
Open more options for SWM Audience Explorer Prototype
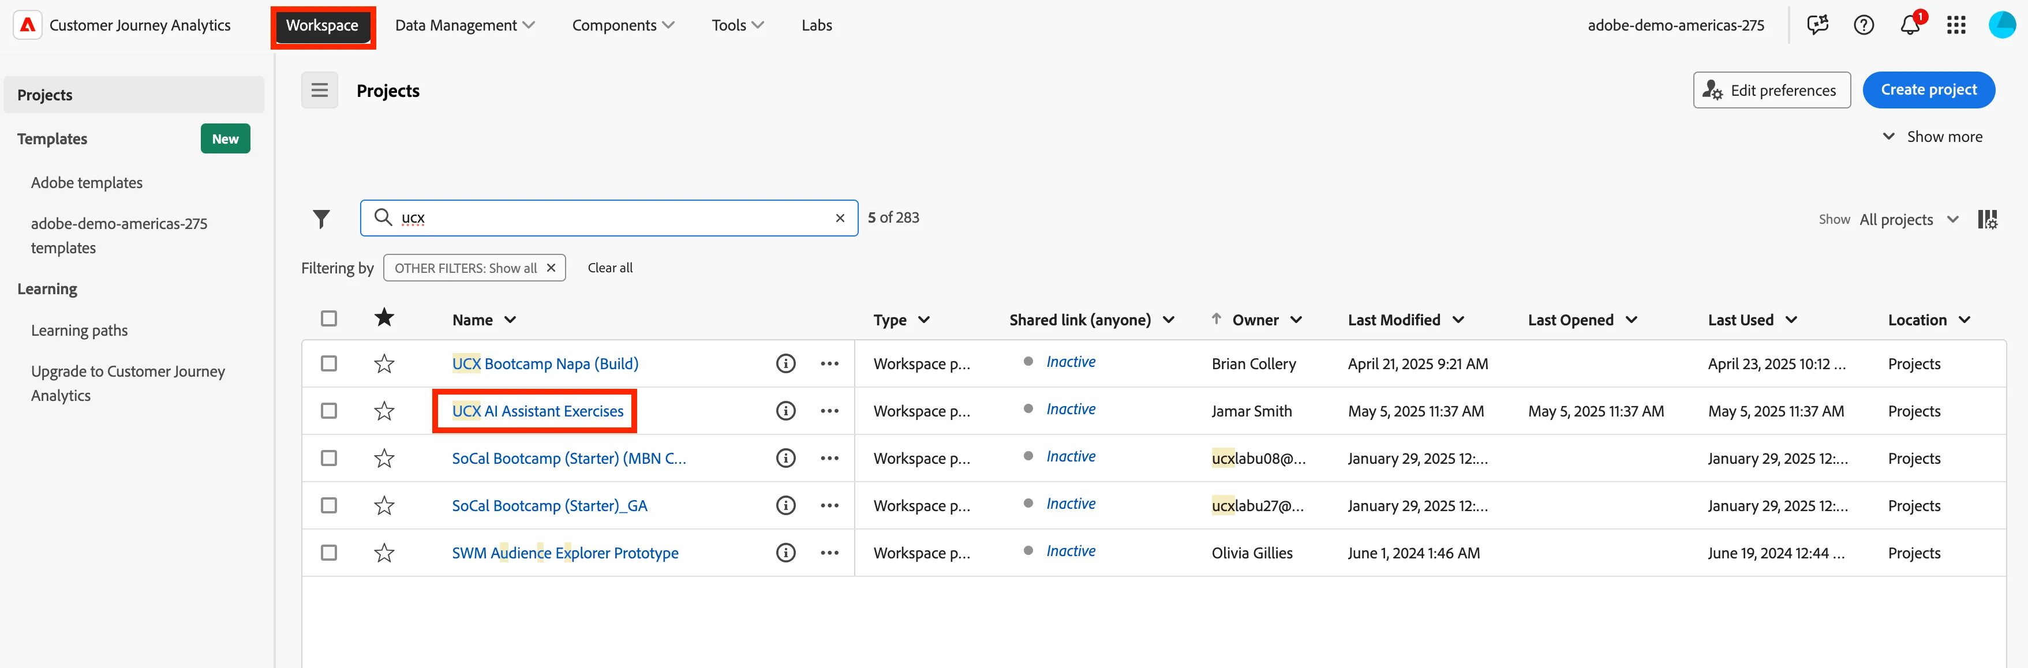(829, 552)
